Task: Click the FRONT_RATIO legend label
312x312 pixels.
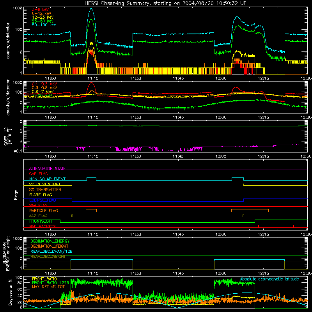Action: click(x=44, y=279)
